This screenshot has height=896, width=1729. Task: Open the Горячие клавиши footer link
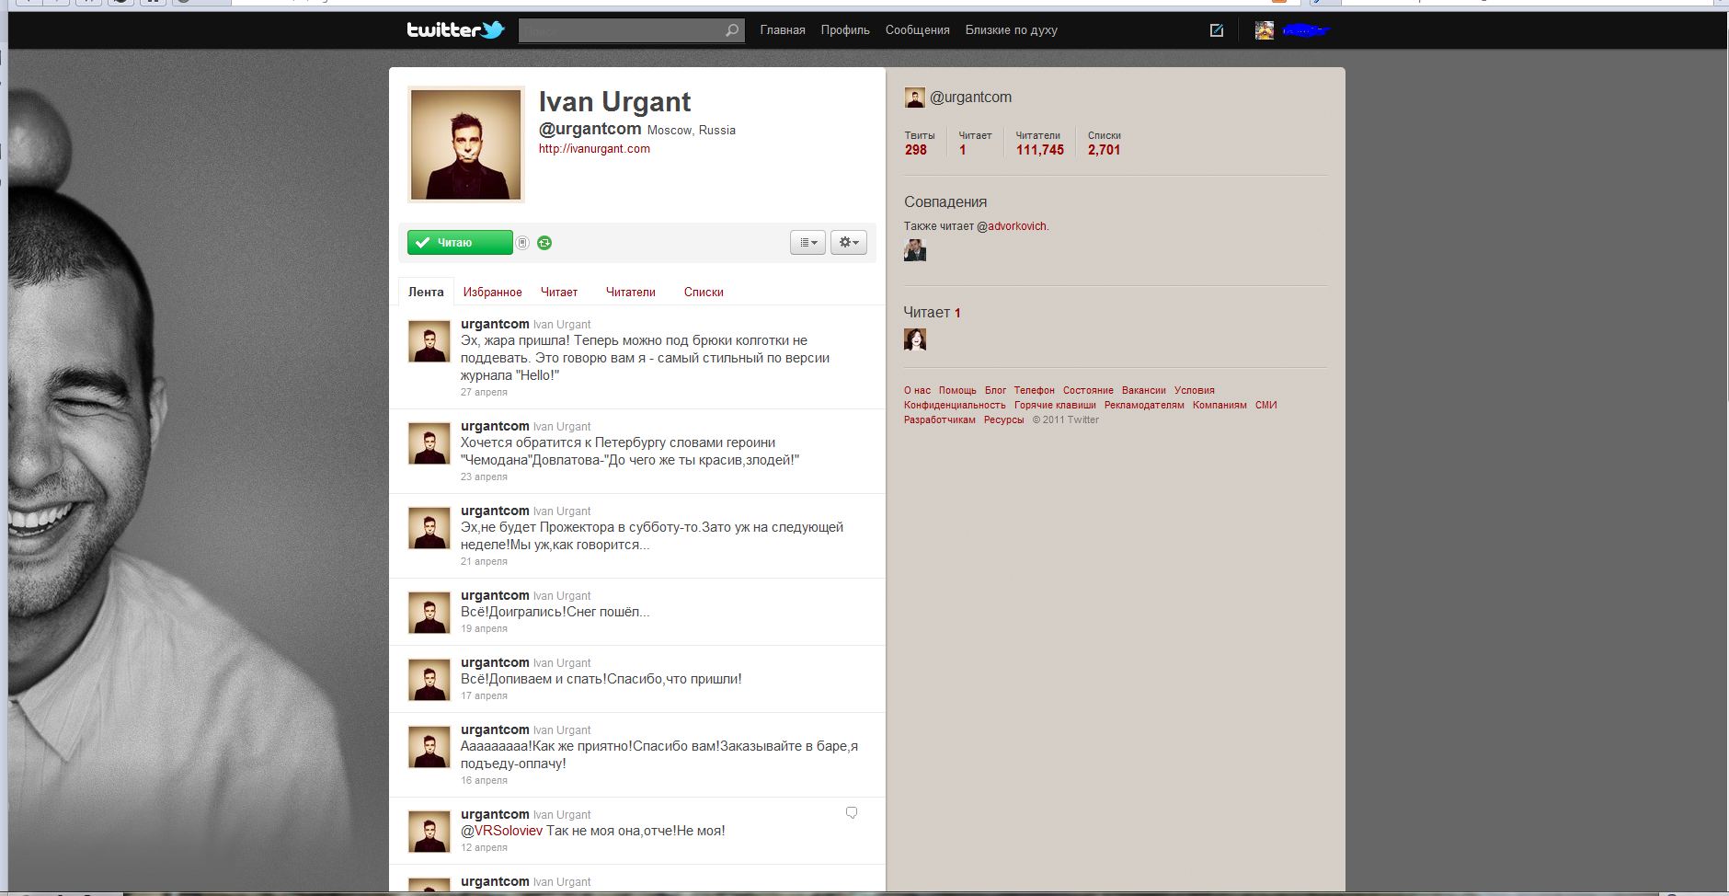[x=1055, y=405]
